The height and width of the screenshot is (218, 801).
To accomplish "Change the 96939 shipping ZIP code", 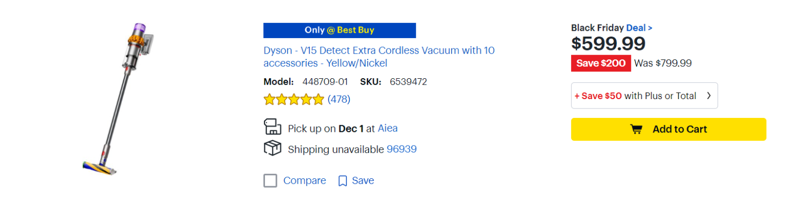I will pos(402,149).
